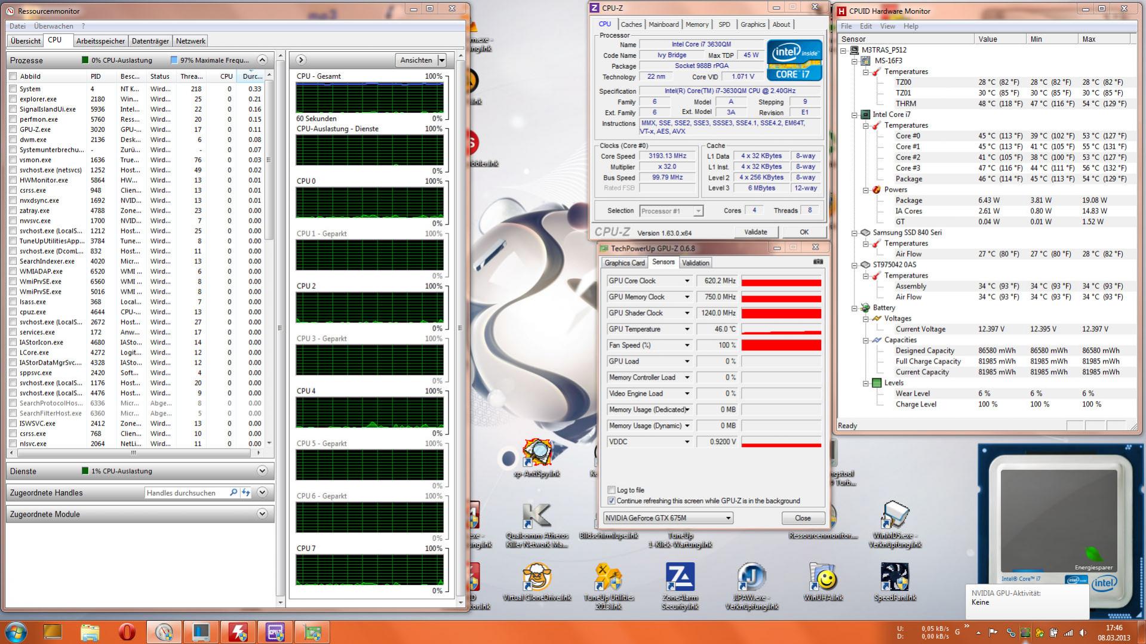Tick the checkbox for GPU-Z.exe process
Screen dimensions: 1146x644
[13, 130]
